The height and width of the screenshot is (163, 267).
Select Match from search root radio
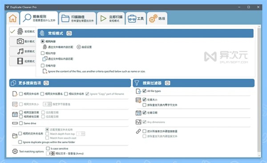(47, 138)
